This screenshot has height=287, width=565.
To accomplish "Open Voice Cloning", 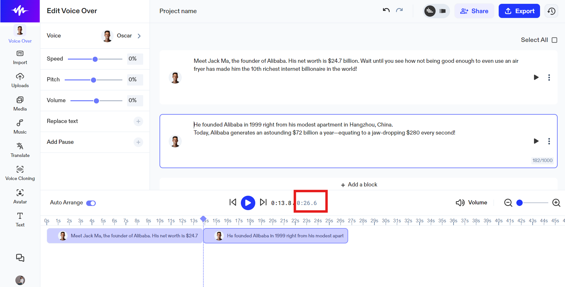I will (20, 173).
